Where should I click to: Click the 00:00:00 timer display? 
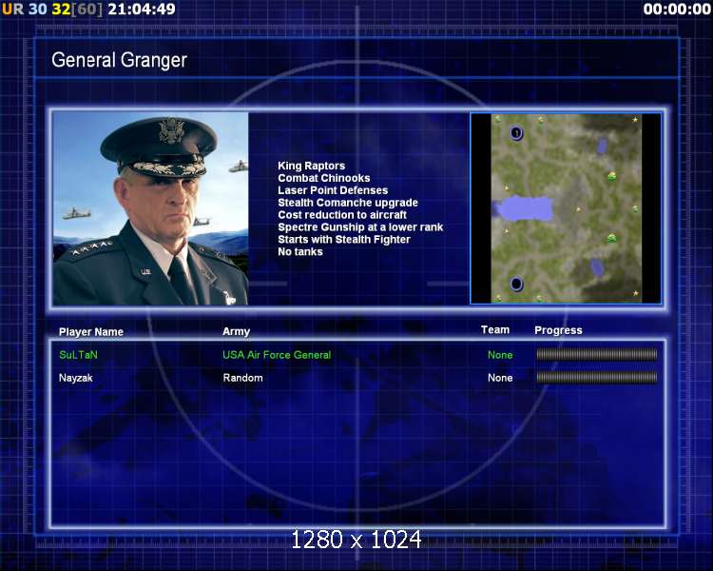pos(677,10)
